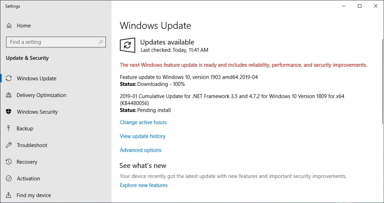Select Troubleshoot from the sidebar

pos(32,145)
